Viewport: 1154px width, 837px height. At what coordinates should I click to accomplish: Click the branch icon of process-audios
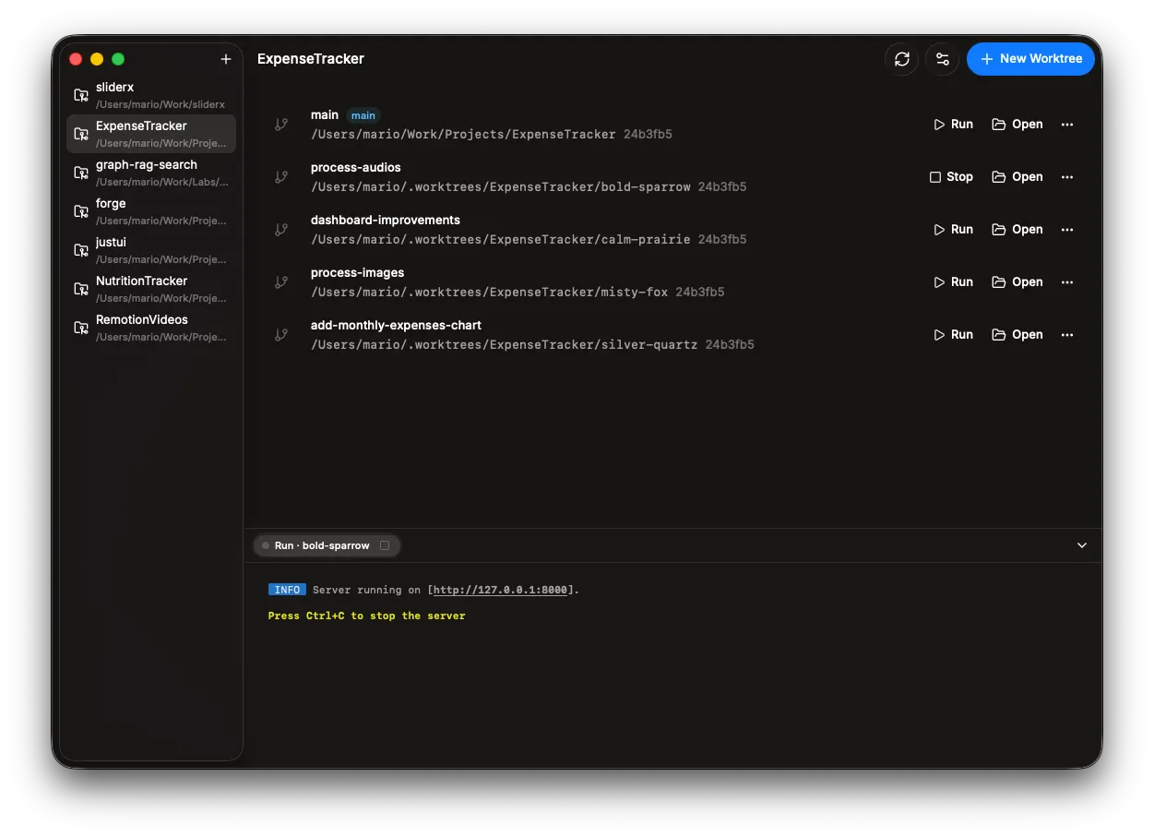click(281, 177)
